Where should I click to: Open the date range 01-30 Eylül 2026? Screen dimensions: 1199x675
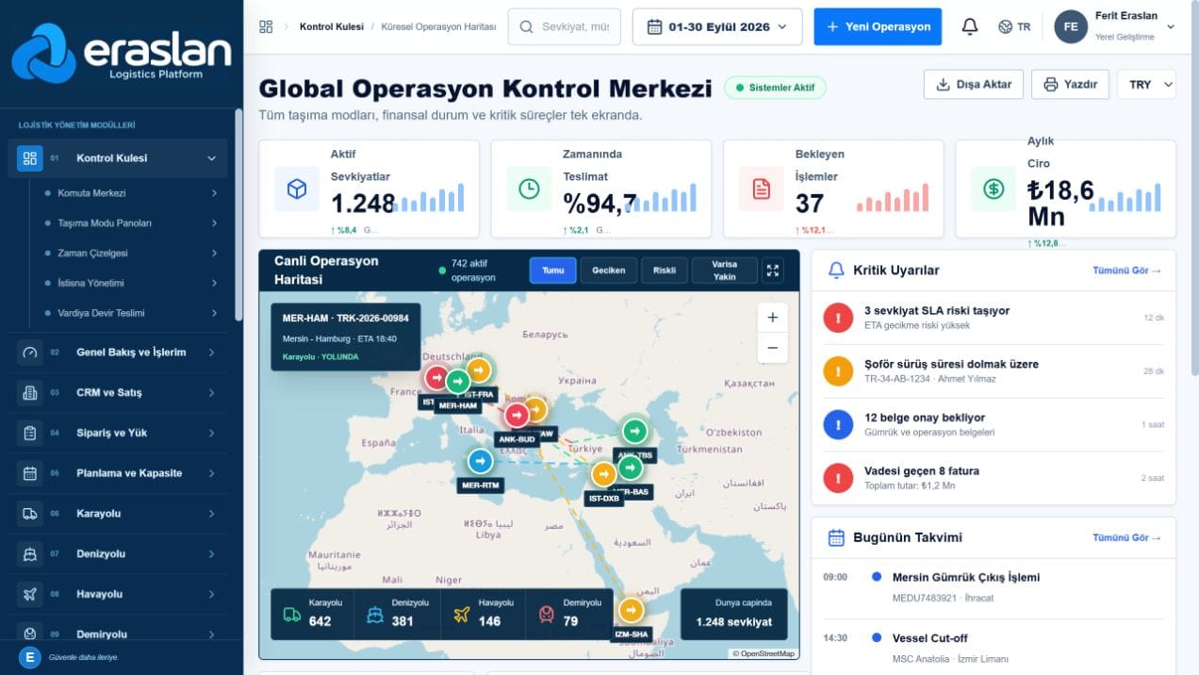717,26
